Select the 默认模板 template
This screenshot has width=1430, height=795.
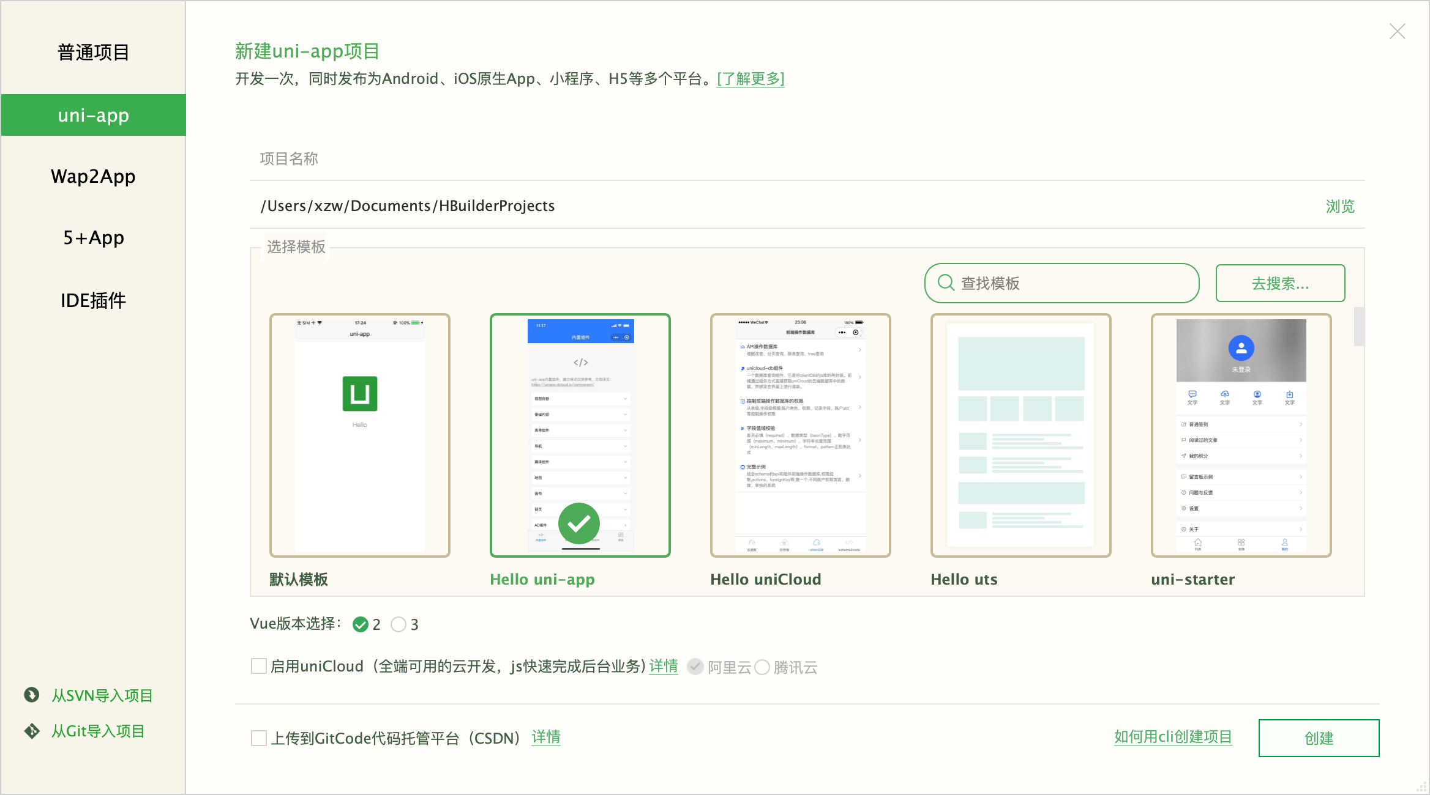pos(360,434)
